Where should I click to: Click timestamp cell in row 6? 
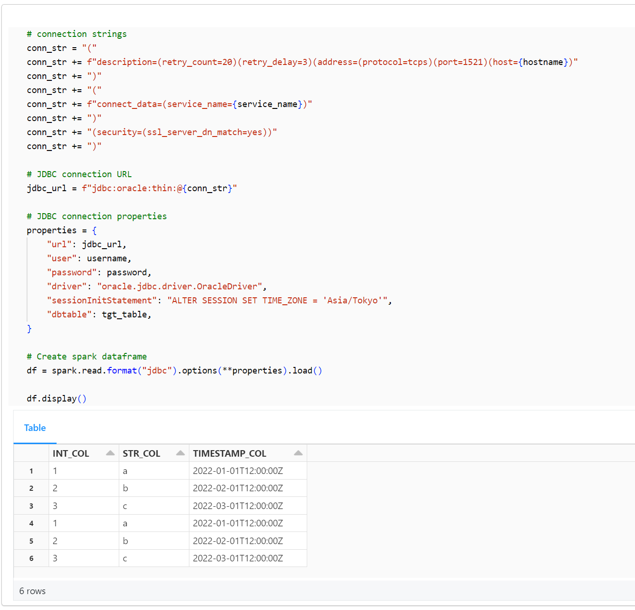click(x=248, y=558)
